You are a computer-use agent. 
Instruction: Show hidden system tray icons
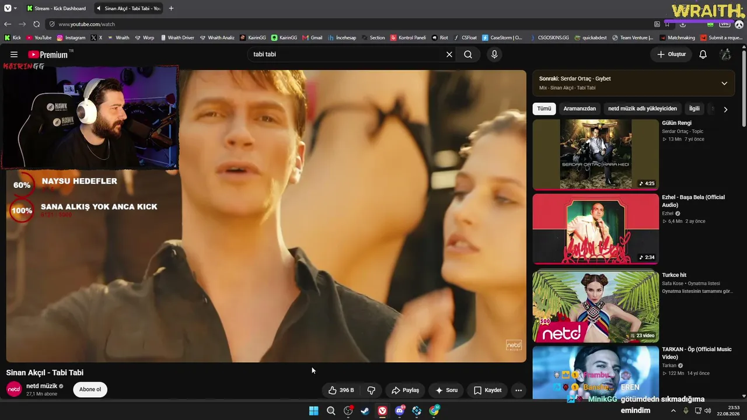[x=673, y=411]
